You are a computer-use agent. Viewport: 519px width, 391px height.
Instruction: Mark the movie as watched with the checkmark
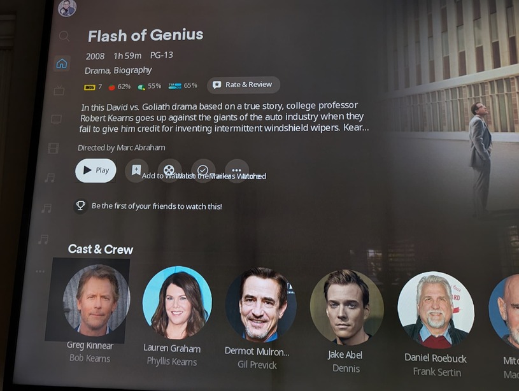(203, 171)
